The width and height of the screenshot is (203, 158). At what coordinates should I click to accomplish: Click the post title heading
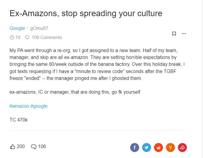click(x=86, y=13)
